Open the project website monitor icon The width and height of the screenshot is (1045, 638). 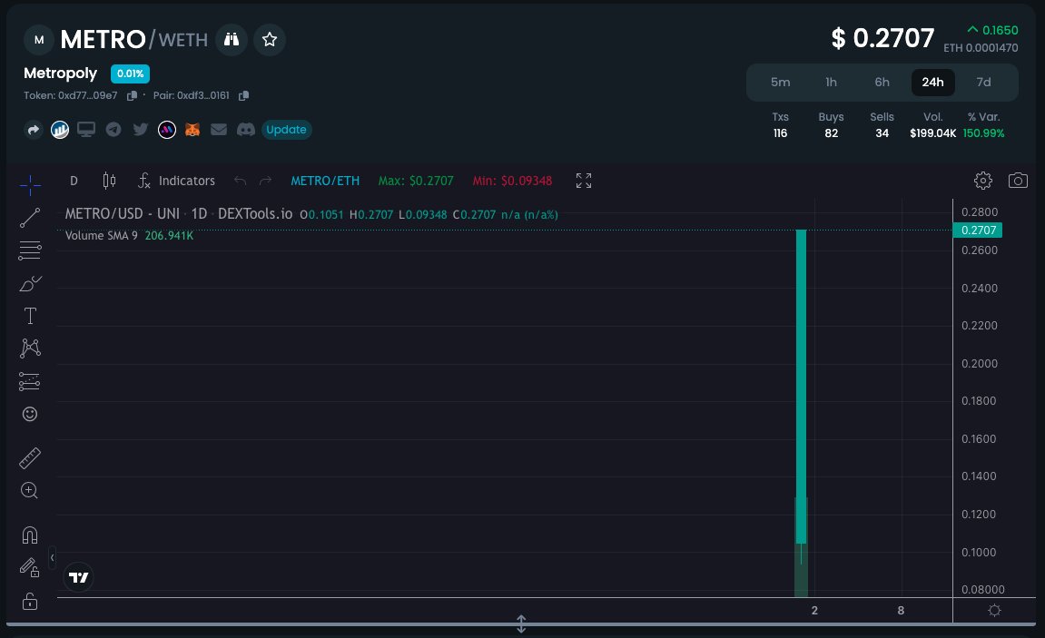(86, 129)
